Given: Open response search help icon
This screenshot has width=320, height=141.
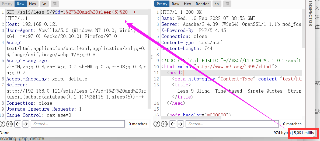Looking at the screenshot, I should pos(157,124).
